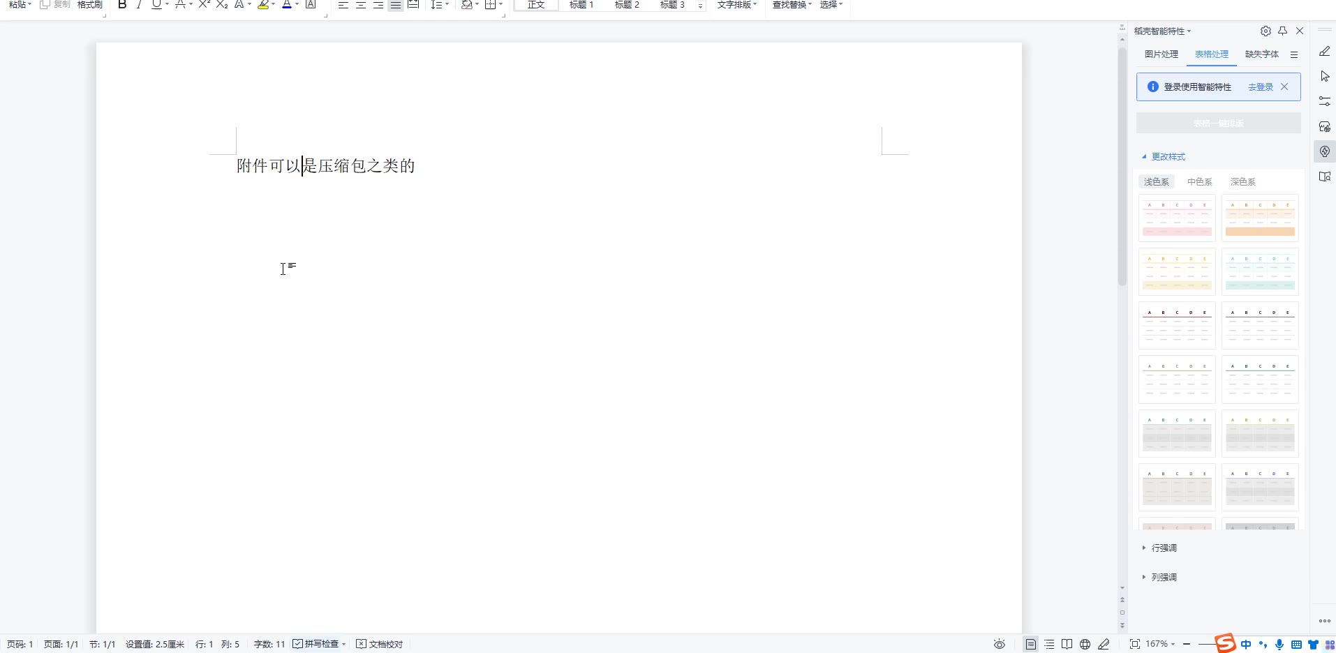Open the properties sliders sidebar icon
This screenshot has height=653, width=1336.
[x=1324, y=101]
